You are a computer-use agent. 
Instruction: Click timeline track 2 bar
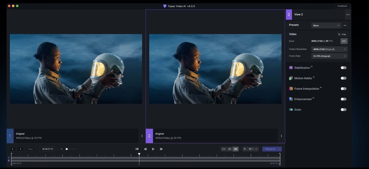coord(146,161)
